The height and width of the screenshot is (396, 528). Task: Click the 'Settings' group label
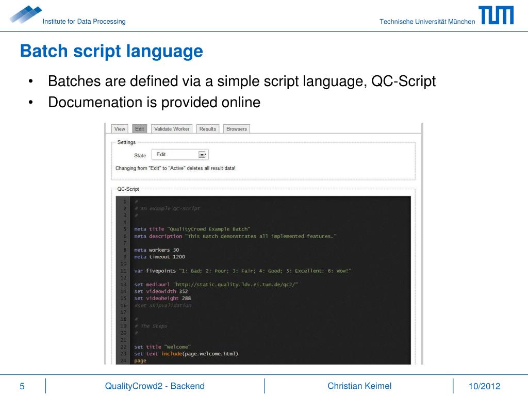coord(126,142)
